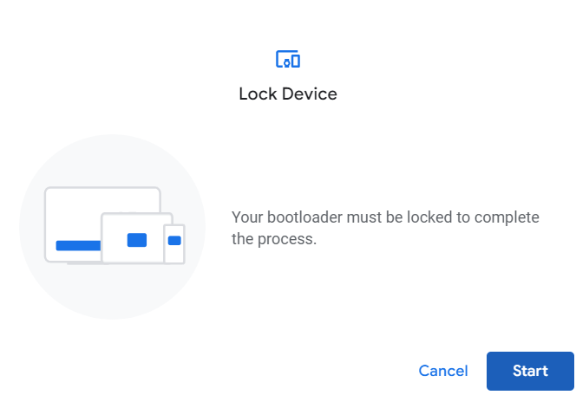Click the screen shape in the top icon
The width and height of the screenshot is (576, 395).
[x=282, y=58]
